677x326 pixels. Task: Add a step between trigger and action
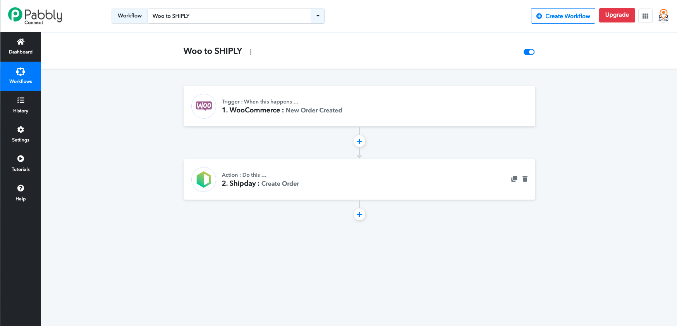(359, 141)
